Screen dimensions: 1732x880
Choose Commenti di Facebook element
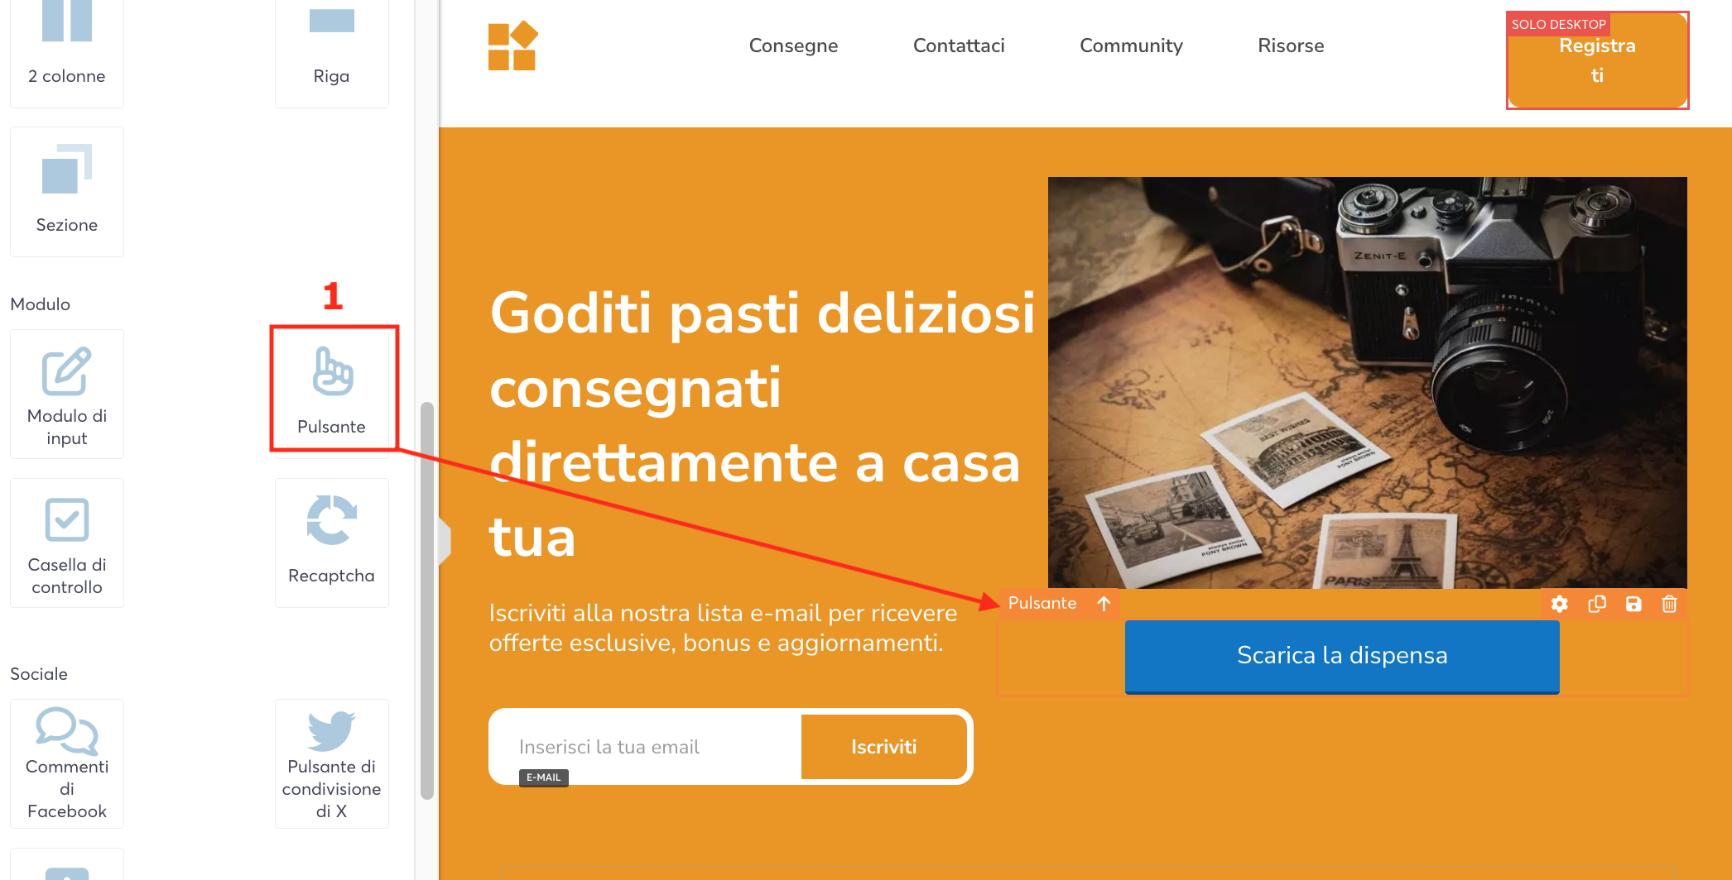click(67, 763)
